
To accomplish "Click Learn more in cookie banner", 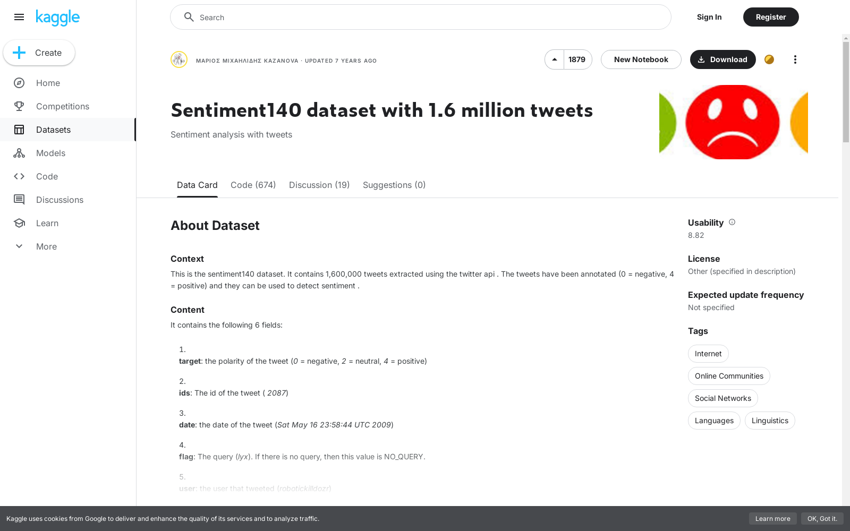I will pyautogui.click(x=773, y=519).
